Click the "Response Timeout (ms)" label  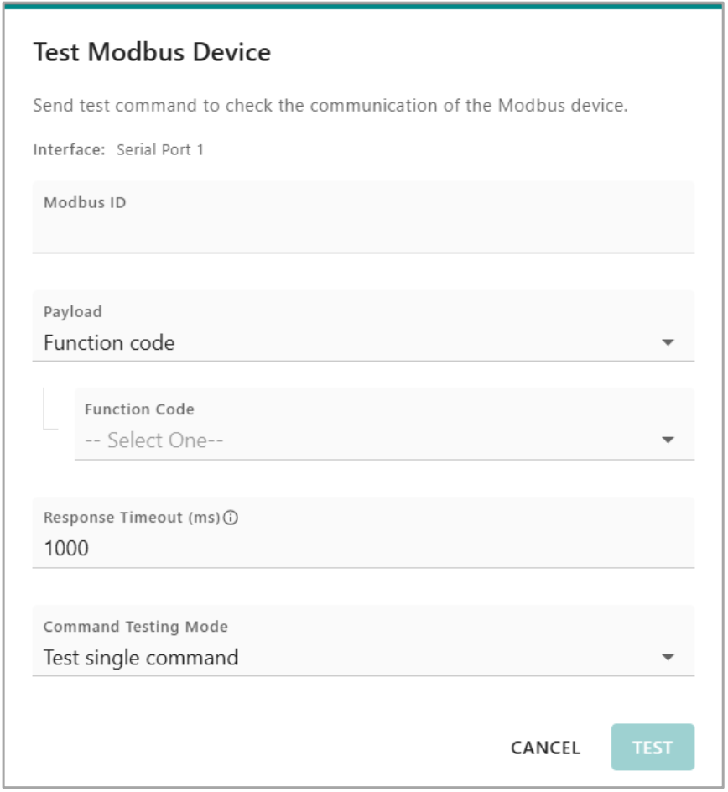132,518
